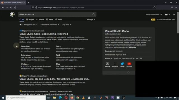Close the visual studio code tab
Screen dimensions: 179x100
point(24,2)
